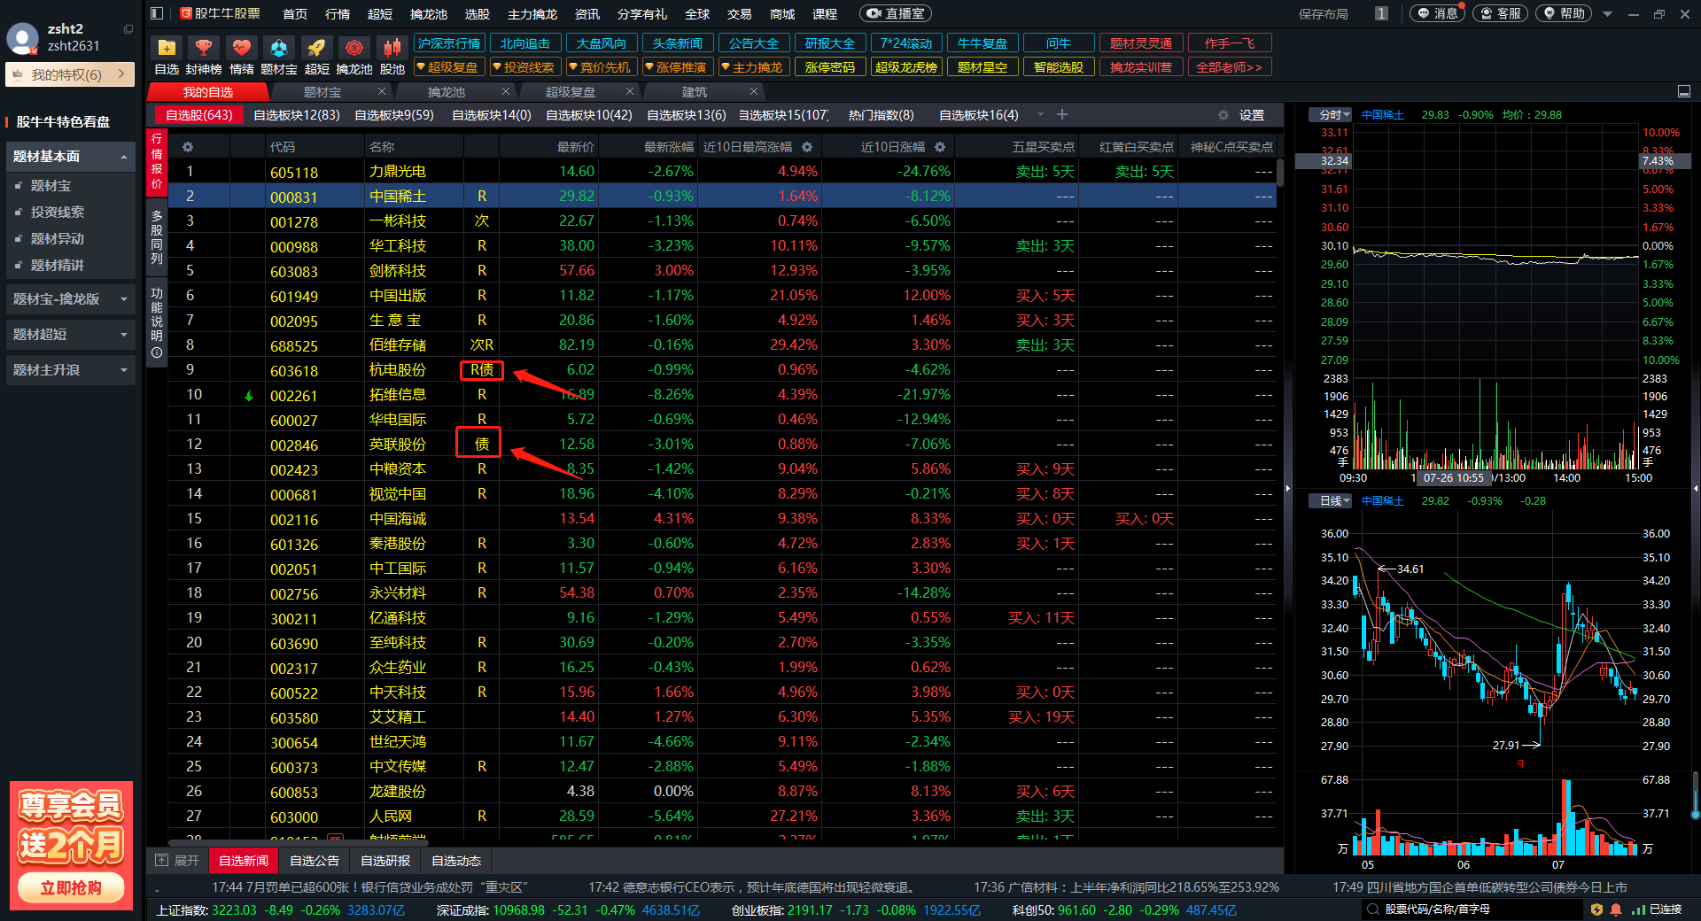
Task: Click the 沪深京行情 button
Action: [449, 43]
